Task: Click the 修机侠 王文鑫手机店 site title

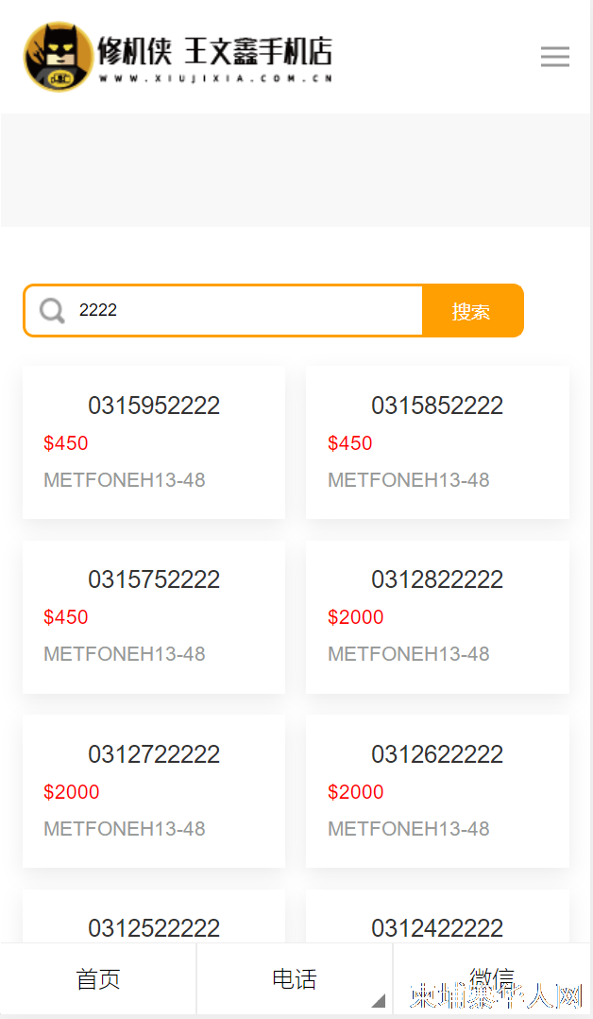Action: (215, 51)
